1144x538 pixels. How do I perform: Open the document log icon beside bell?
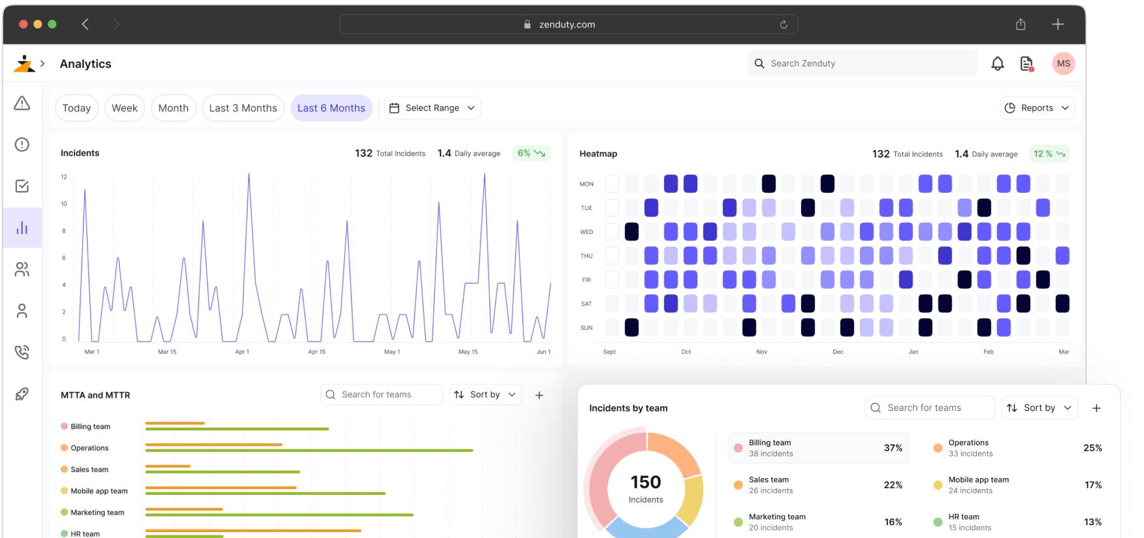pyautogui.click(x=1026, y=63)
